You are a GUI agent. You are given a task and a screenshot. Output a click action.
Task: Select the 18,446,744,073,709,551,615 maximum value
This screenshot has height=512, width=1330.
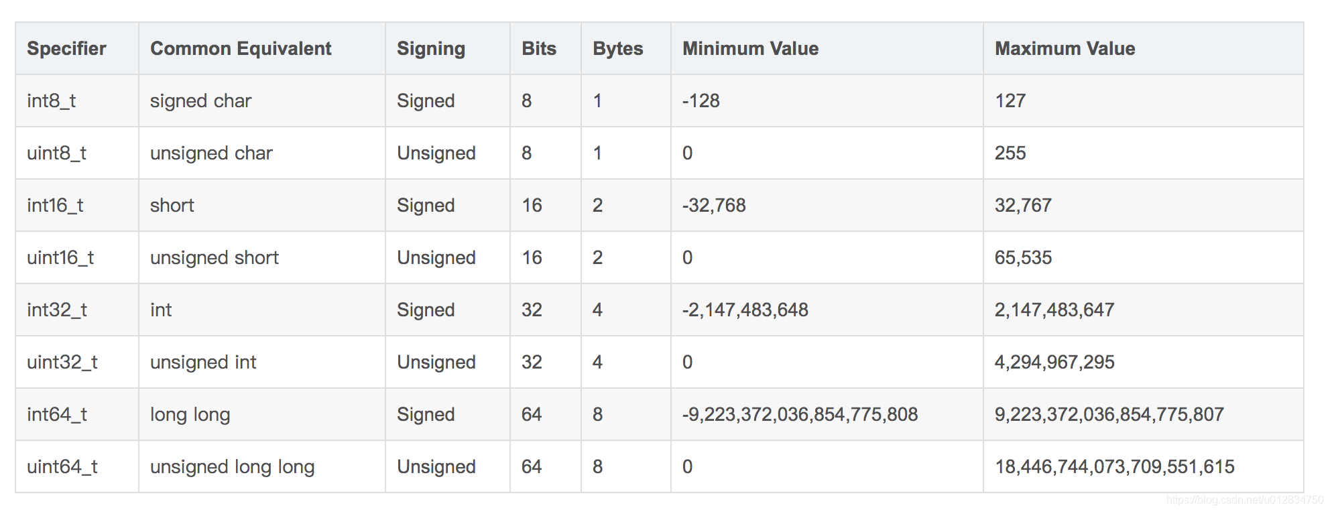point(1115,466)
